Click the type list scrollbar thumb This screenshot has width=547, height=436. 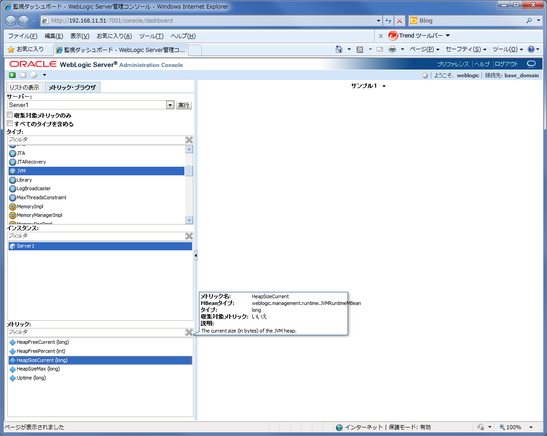(189, 171)
